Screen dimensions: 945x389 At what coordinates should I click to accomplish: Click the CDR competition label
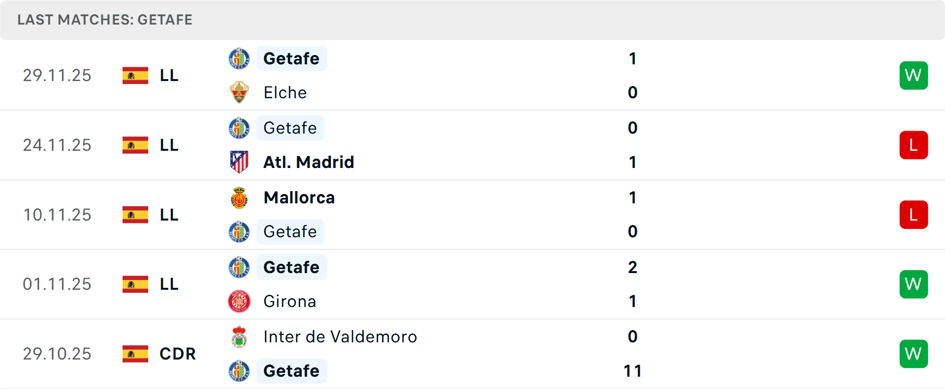[178, 354]
